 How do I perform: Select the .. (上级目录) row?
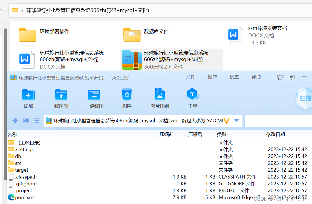tap(160, 143)
